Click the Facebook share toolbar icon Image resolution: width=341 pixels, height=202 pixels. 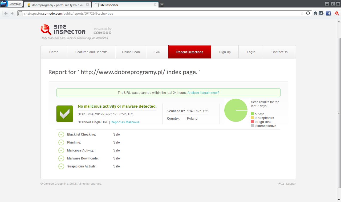click(328, 13)
